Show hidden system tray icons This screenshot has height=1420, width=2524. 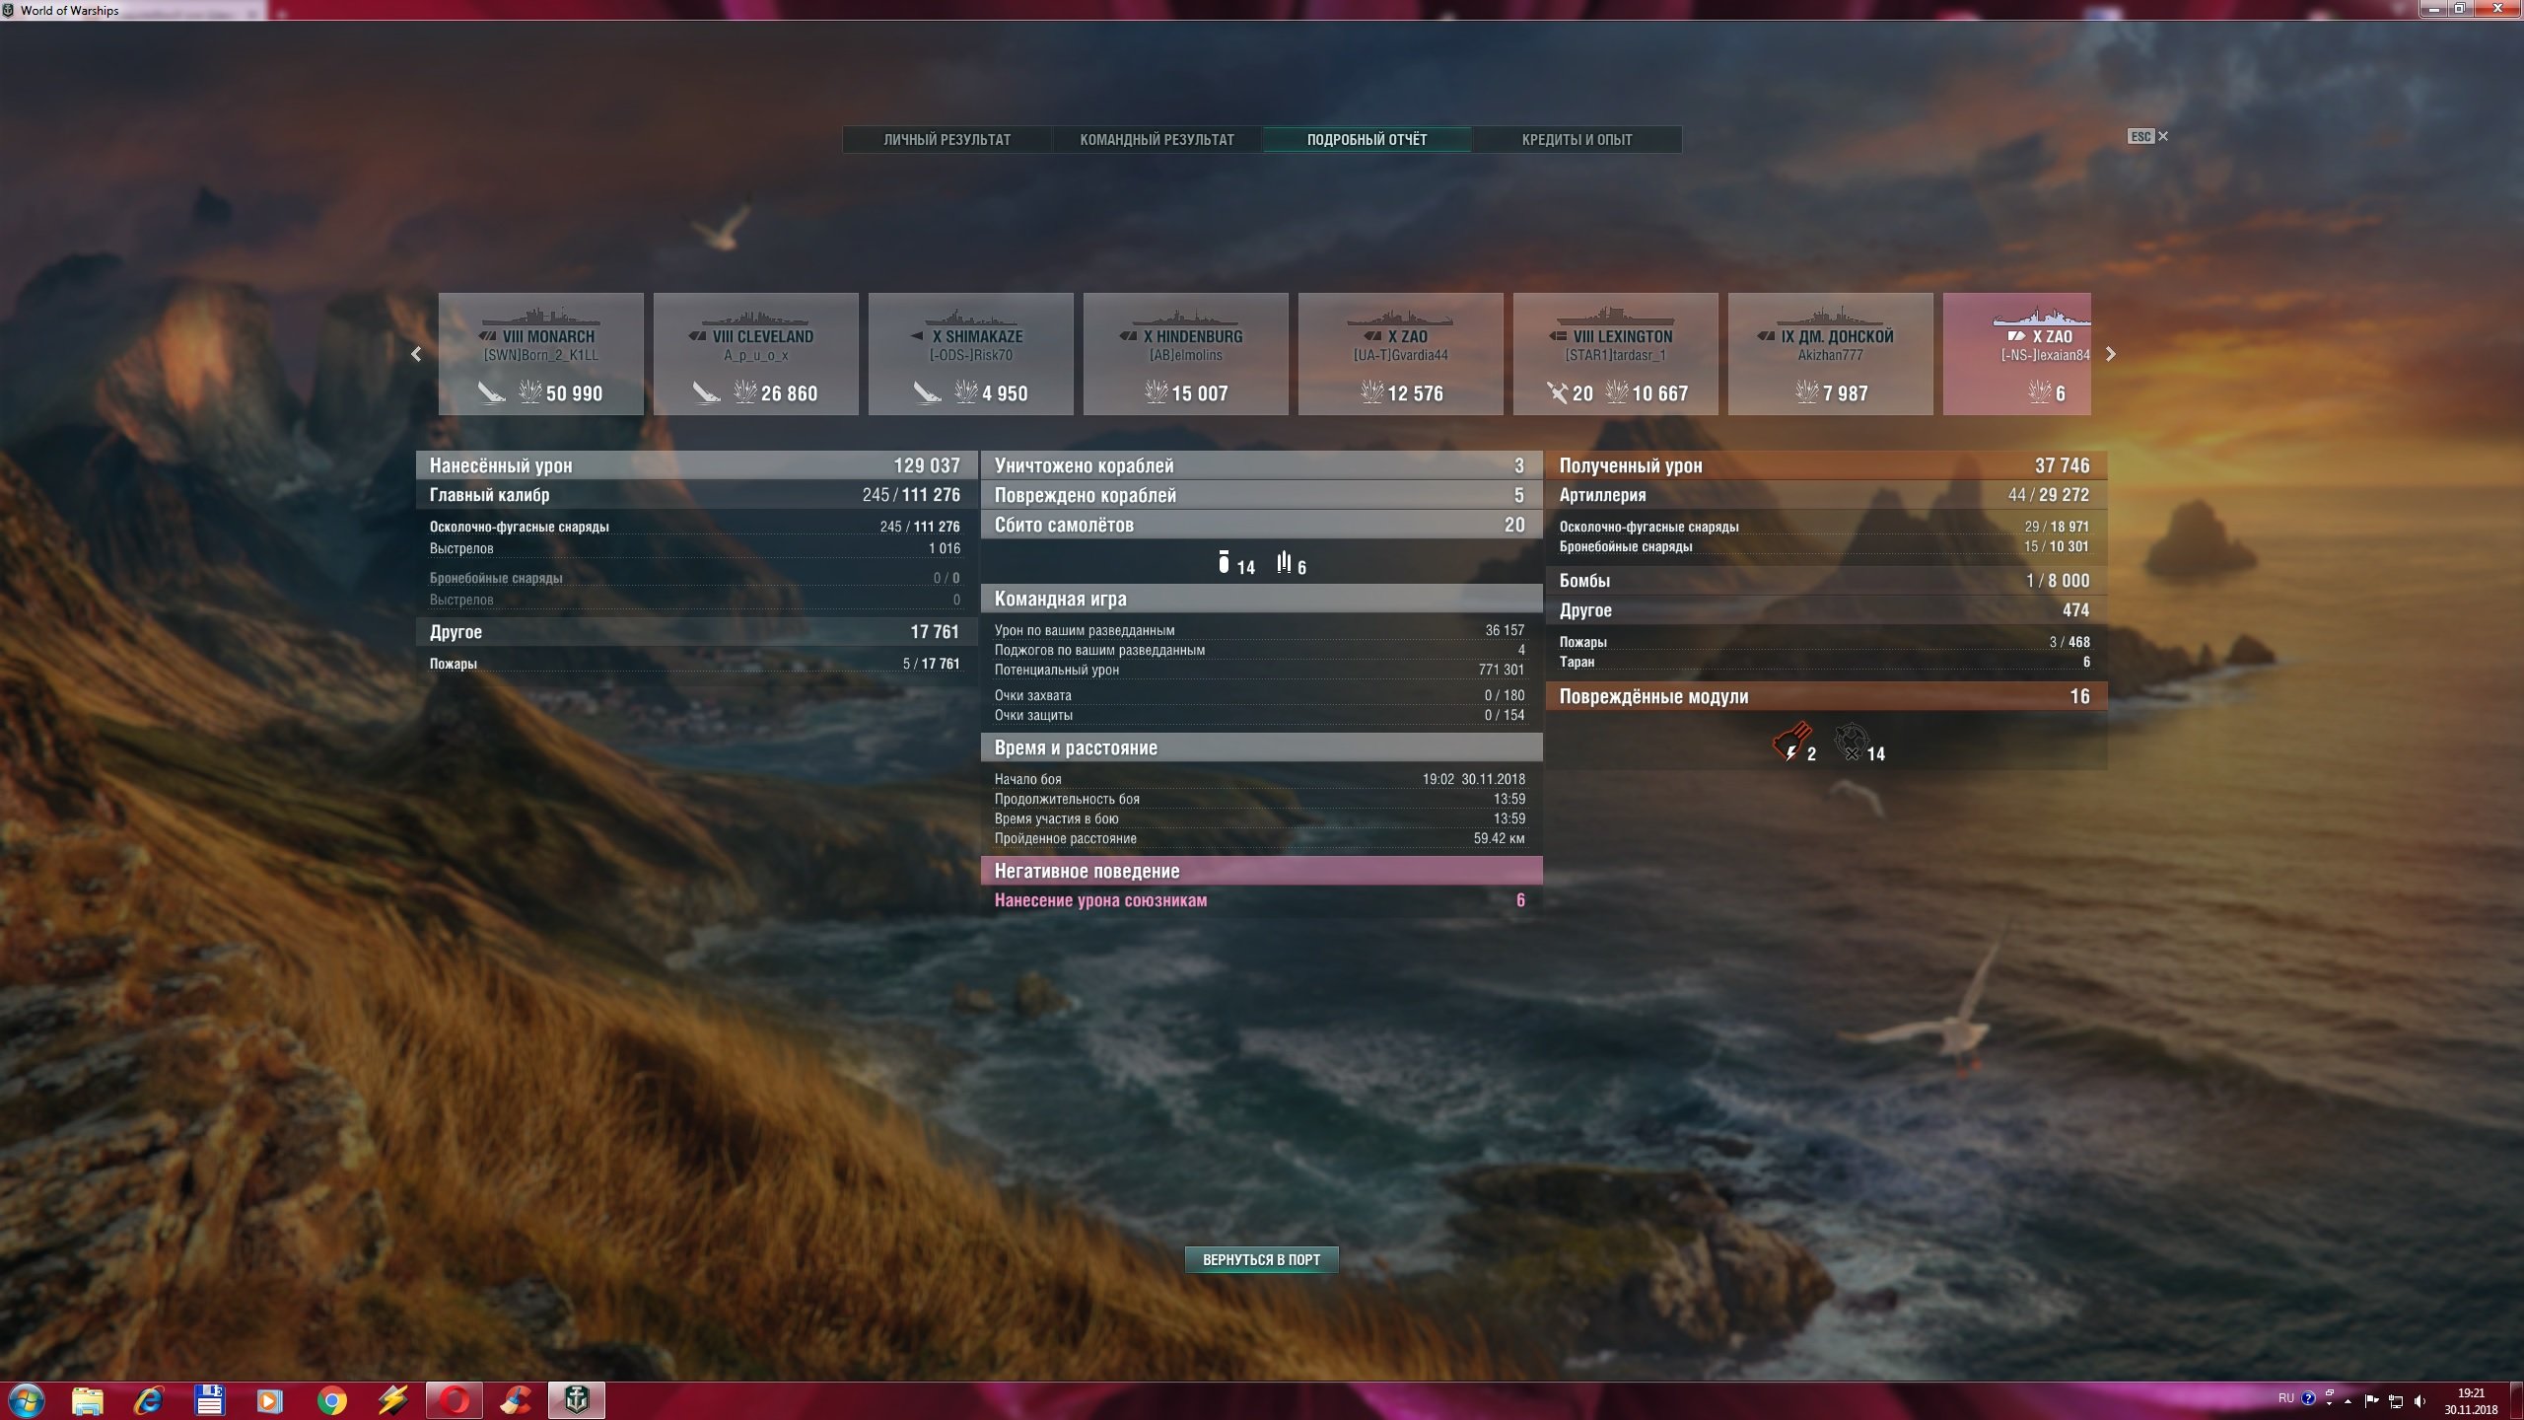(x=2349, y=1400)
